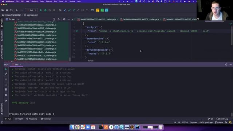Click '2 spaces' indent setting
This screenshot has height=131, width=233.
193,122
